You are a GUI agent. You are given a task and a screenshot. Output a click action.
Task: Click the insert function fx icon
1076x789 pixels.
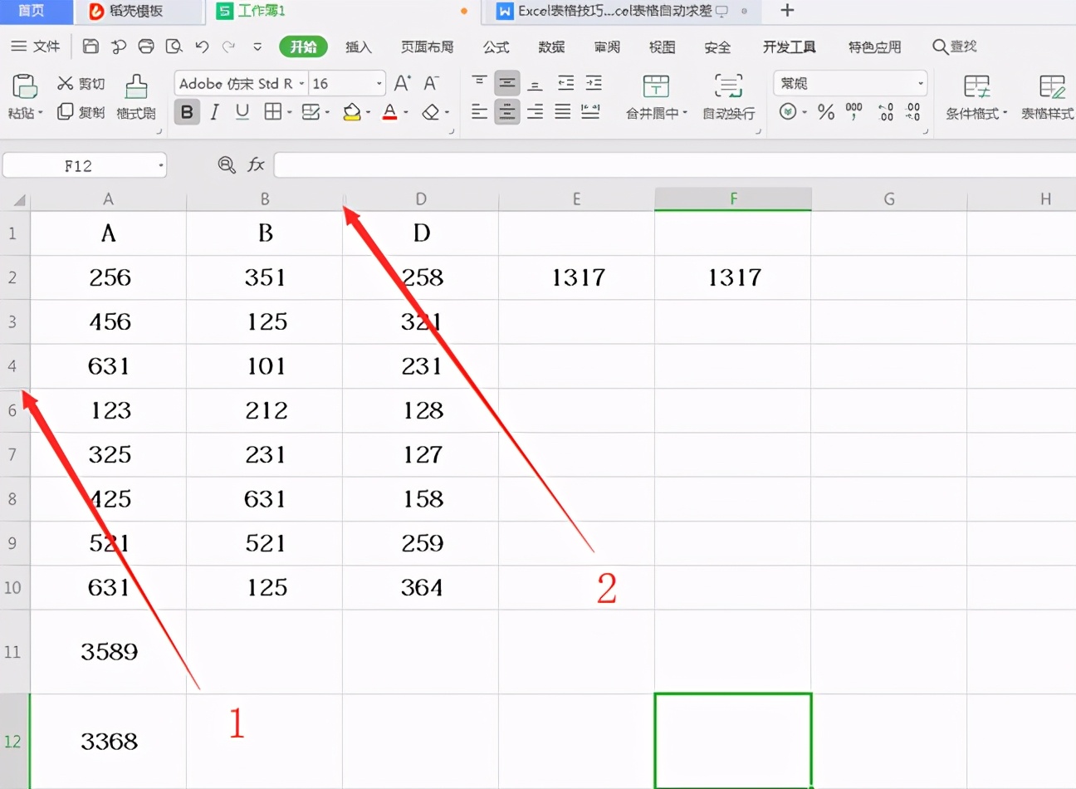click(x=256, y=164)
